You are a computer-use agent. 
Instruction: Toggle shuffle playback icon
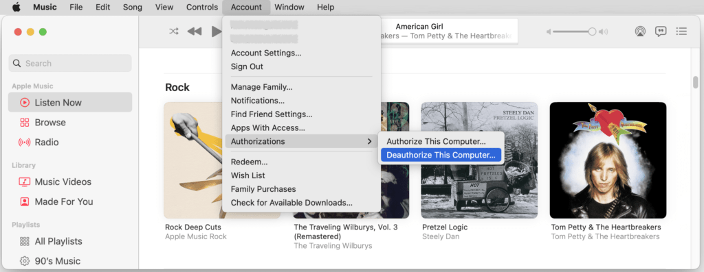pyautogui.click(x=174, y=32)
